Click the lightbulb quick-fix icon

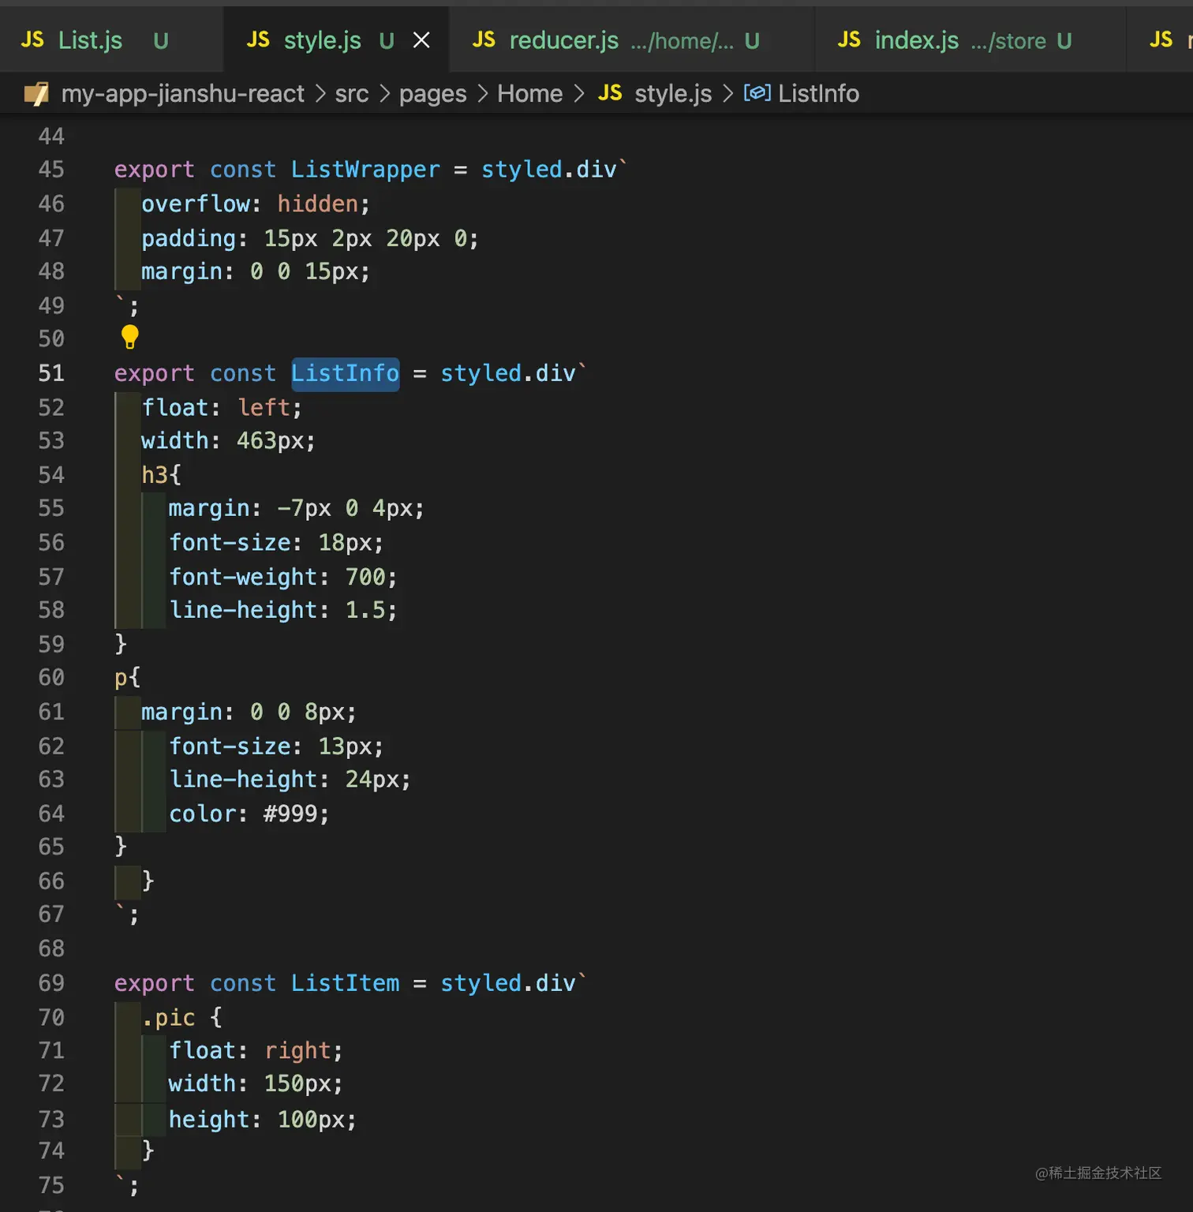click(130, 337)
